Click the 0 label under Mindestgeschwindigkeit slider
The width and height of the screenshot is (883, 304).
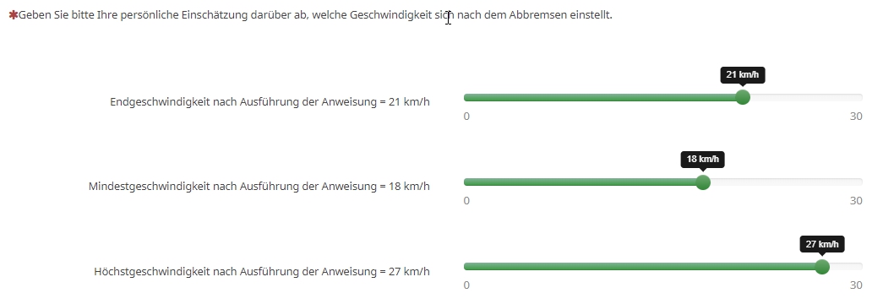466,201
